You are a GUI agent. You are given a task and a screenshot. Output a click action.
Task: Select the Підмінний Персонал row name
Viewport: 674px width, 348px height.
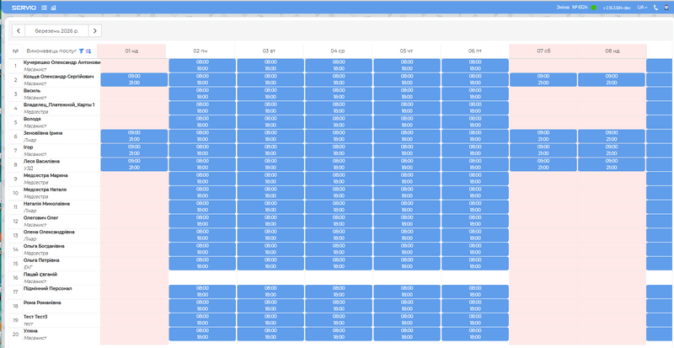[47, 288]
